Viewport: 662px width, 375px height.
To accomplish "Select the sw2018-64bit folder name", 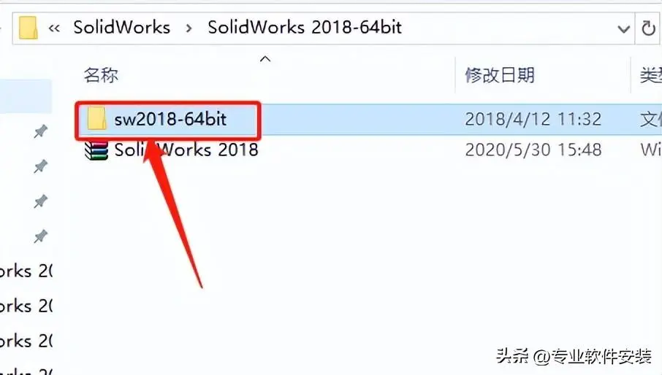I will pyautogui.click(x=170, y=119).
